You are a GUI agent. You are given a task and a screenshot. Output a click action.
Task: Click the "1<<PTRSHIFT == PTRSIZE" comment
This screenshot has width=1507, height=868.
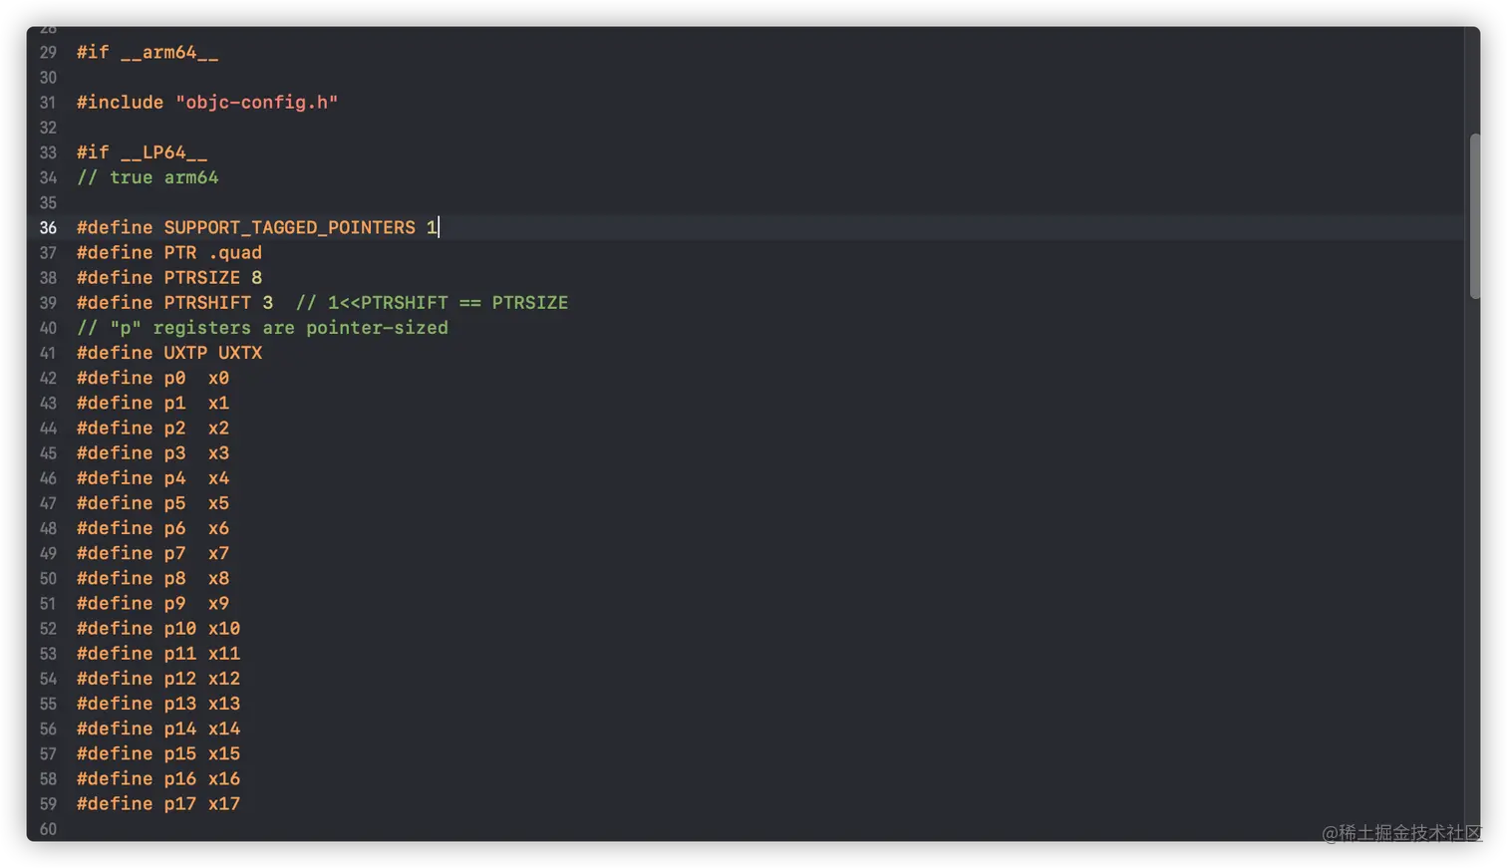pyautogui.click(x=432, y=303)
